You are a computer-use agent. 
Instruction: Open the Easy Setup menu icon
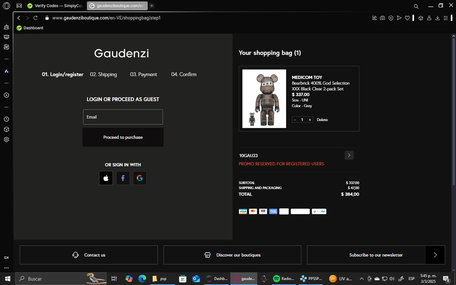click(446, 18)
